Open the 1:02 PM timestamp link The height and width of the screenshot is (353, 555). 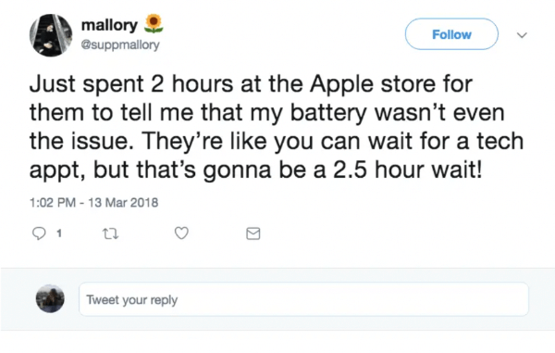tap(53, 203)
